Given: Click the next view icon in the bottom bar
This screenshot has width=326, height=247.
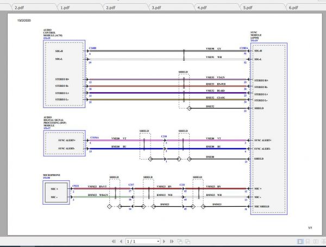Looking at the screenshot, I should click(187, 242).
